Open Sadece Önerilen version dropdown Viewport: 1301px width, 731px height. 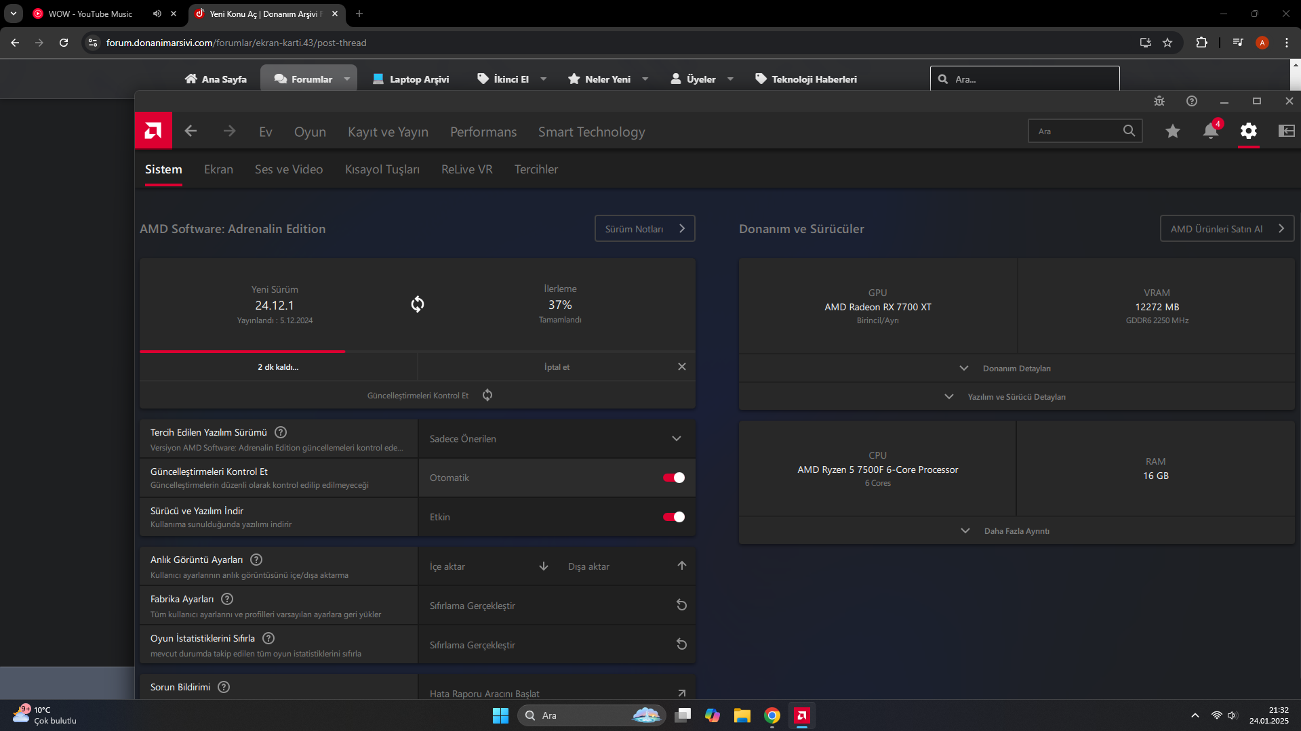[557, 438]
